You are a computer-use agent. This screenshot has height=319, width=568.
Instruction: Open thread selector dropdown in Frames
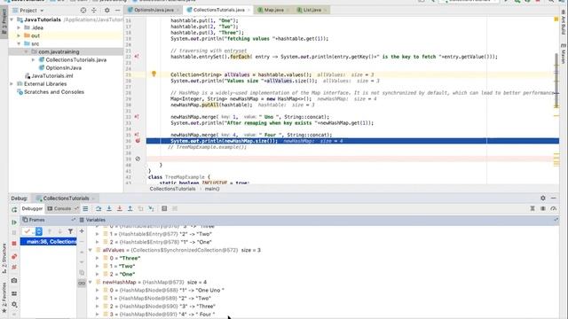coord(39,231)
